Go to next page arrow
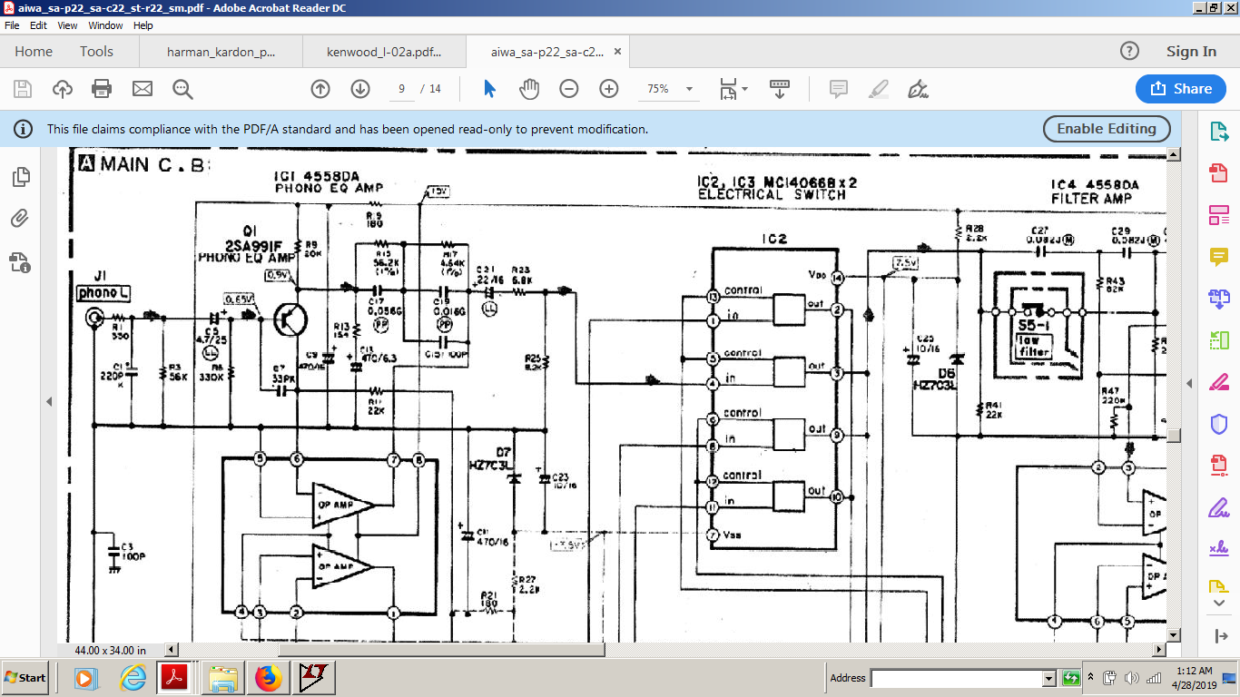Screen dimensions: 1240x697 [x=360, y=89]
